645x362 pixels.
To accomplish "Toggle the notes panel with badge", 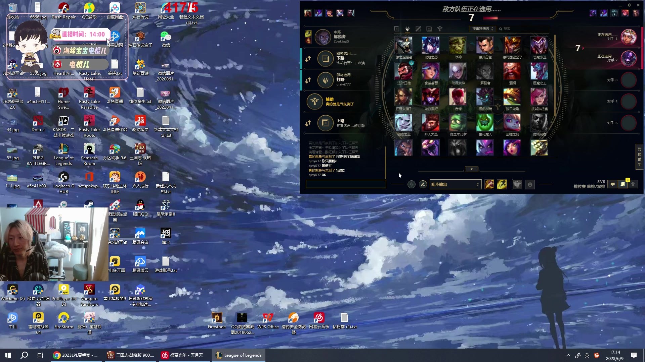I will 623,184.
